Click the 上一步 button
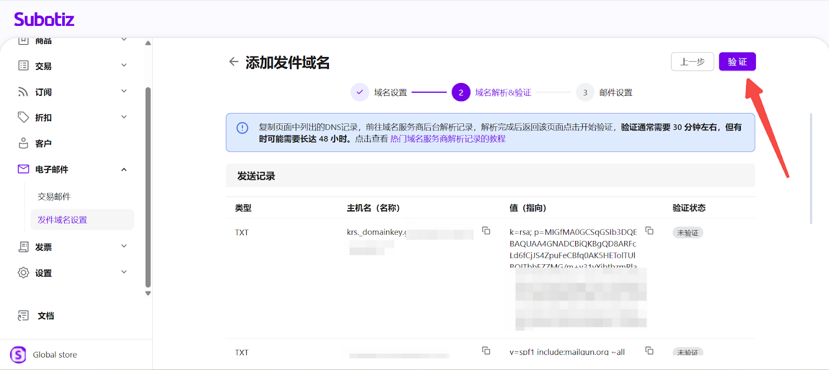This screenshot has height=370, width=829. [692, 62]
